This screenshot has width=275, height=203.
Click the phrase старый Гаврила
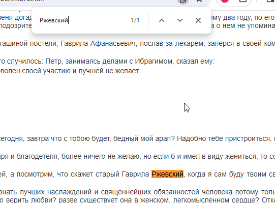pos(122,174)
